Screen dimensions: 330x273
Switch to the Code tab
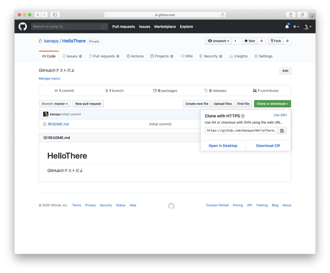point(49,56)
